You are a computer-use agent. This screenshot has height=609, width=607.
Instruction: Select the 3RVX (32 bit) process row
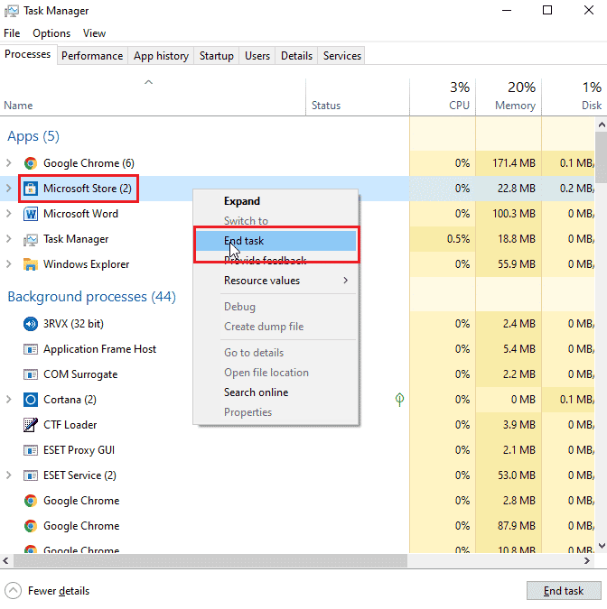pos(297,324)
